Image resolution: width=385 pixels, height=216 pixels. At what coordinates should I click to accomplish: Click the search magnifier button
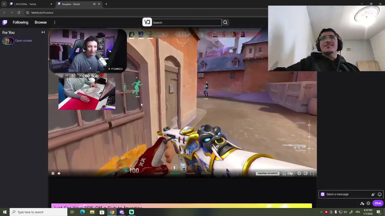tap(225, 22)
